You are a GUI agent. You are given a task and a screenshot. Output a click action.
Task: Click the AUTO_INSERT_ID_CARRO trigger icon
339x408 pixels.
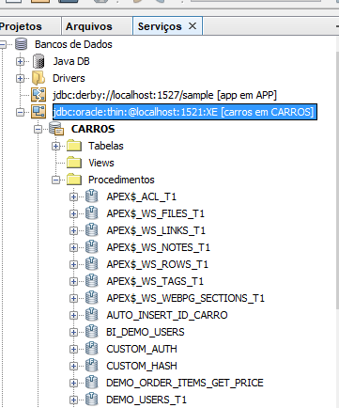92,315
